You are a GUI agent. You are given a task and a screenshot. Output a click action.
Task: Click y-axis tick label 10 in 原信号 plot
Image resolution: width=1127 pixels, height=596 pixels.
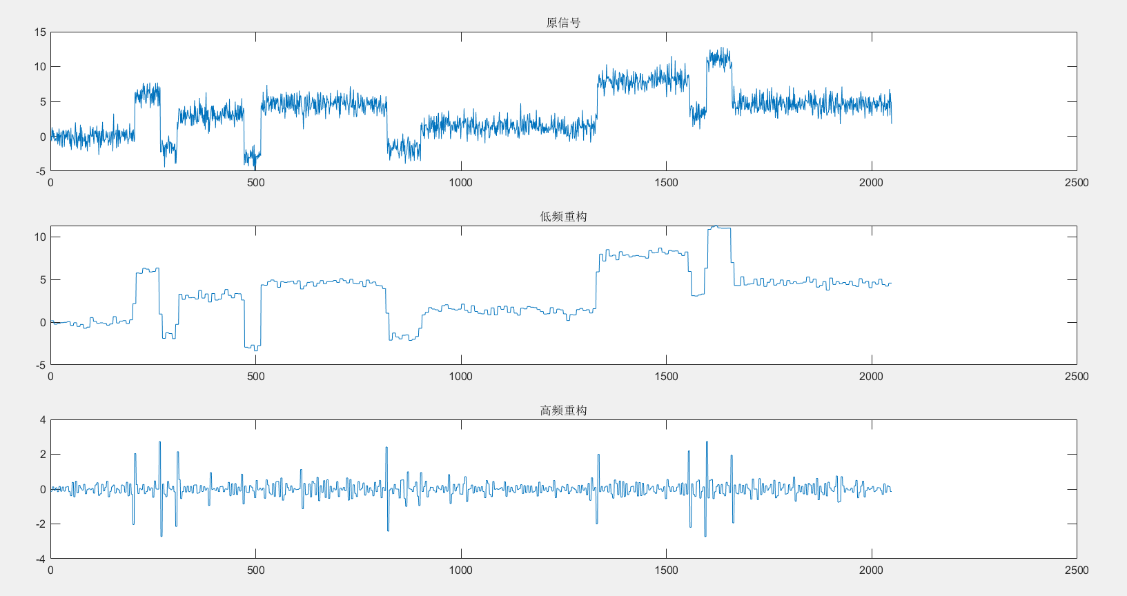pos(40,67)
